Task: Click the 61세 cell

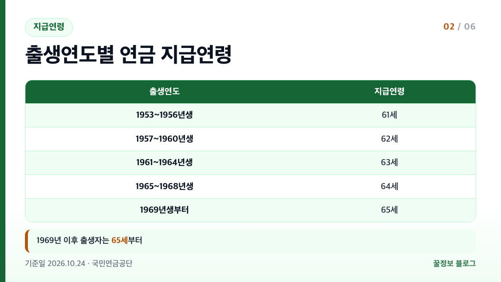Action: pyautogui.click(x=389, y=115)
